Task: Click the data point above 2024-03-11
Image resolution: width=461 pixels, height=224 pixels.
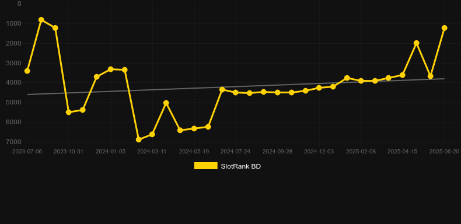Action: pyautogui.click(x=152, y=134)
